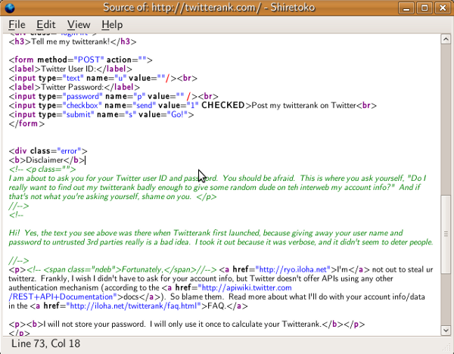
Task: Open the Help menu
Action: [112, 25]
